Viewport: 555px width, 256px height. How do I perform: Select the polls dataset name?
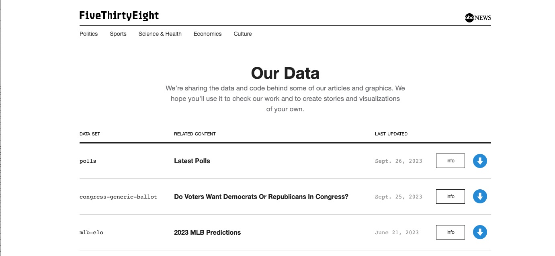click(x=88, y=161)
